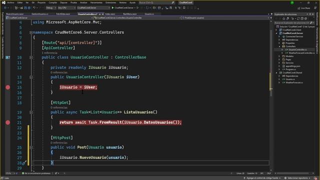The width and height of the screenshot is (320, 180).
Task: Click the bookmark toolbar icon
Action: click(x=184, y=8)
